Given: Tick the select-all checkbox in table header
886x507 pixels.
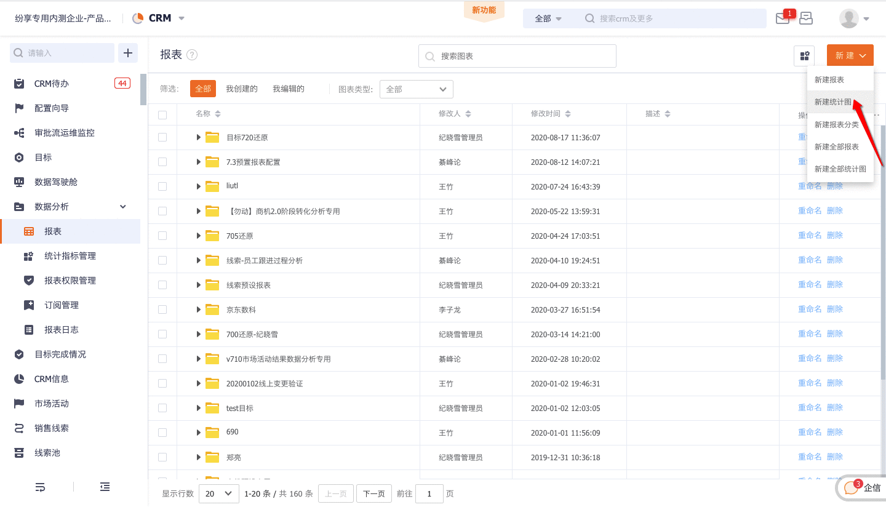Looking at the screenshot, I should 162,114.
